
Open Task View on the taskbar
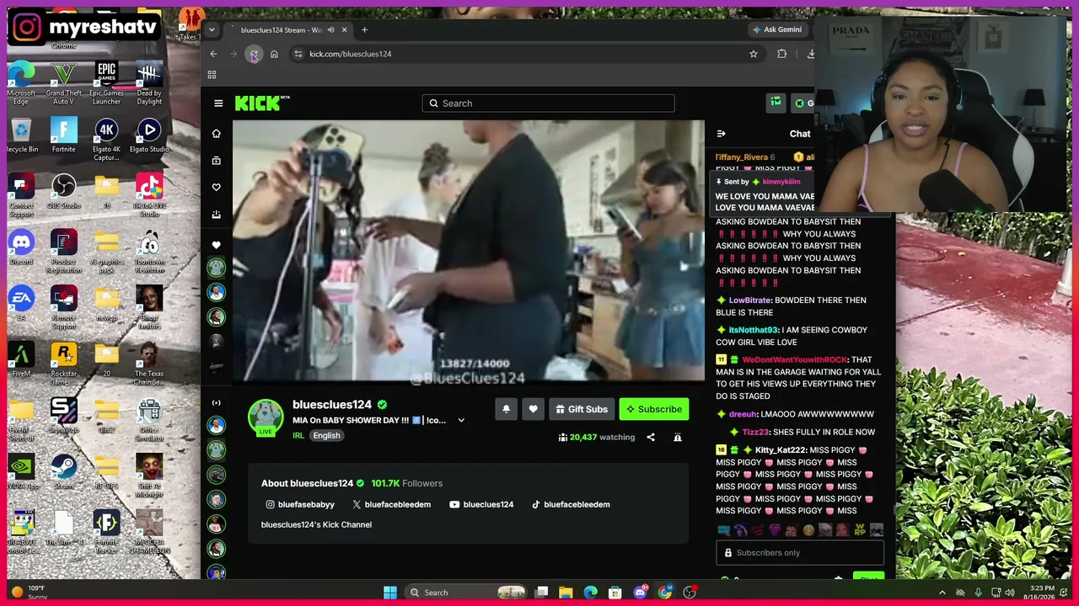[542, 593]
